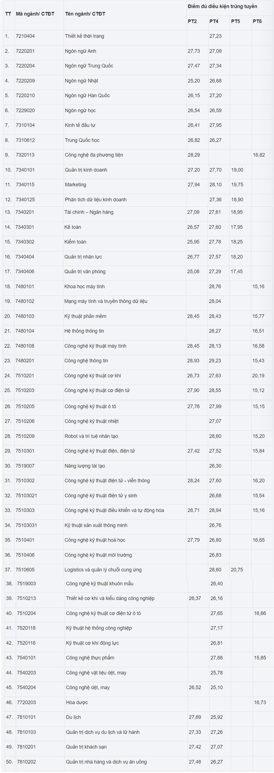Select the 'Kế toán' major name
The width and height of the screenshot is (274, 773).
pos(73,227)
